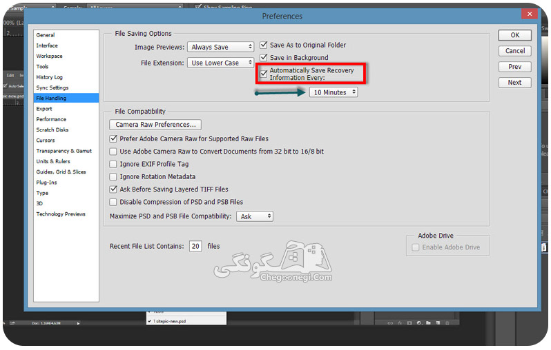Click the create new layer icon
Screen dimensions: 551x350
[x=438, y=323]
